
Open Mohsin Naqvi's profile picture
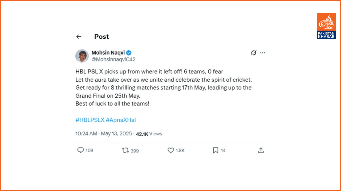[82, 56]
